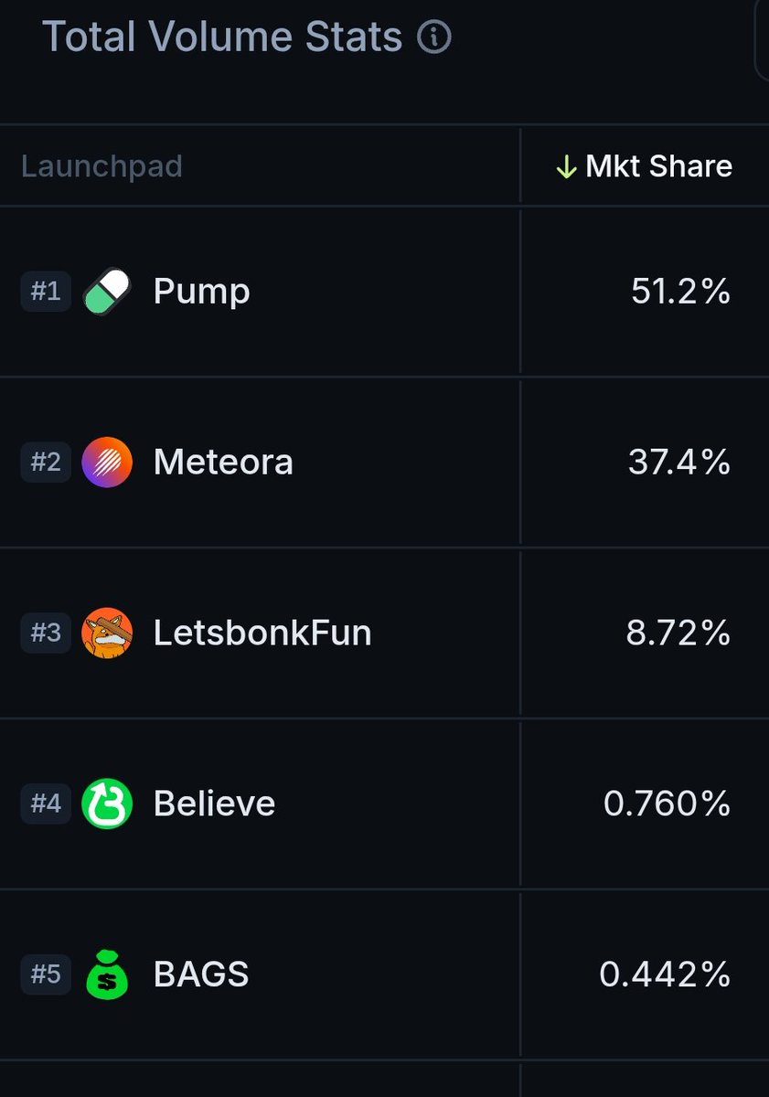769x1097 pixels.
Task: Click the Pump pill logo icon
Action: [107, 292]
